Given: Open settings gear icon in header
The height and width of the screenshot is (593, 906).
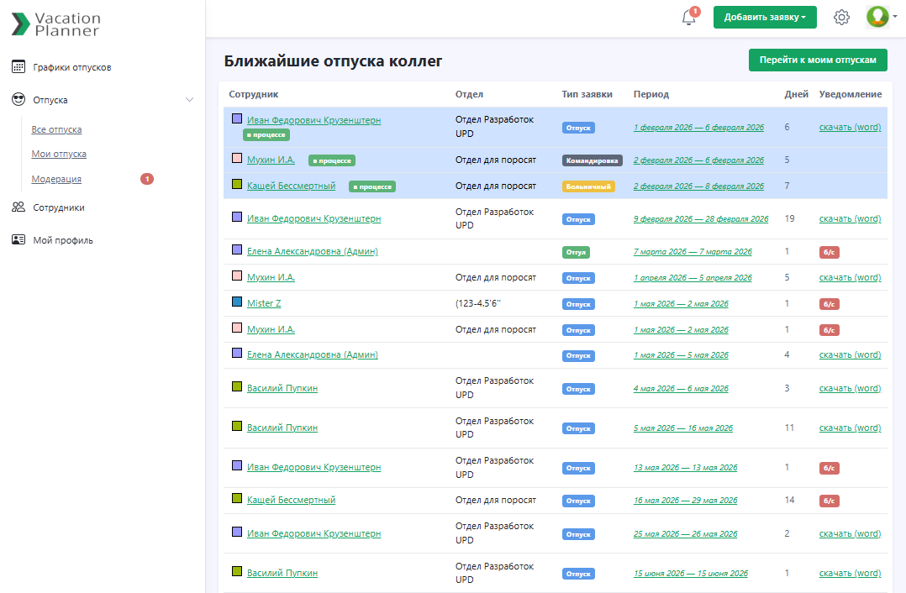Looking at the screenshot, I should coord(841,18).
